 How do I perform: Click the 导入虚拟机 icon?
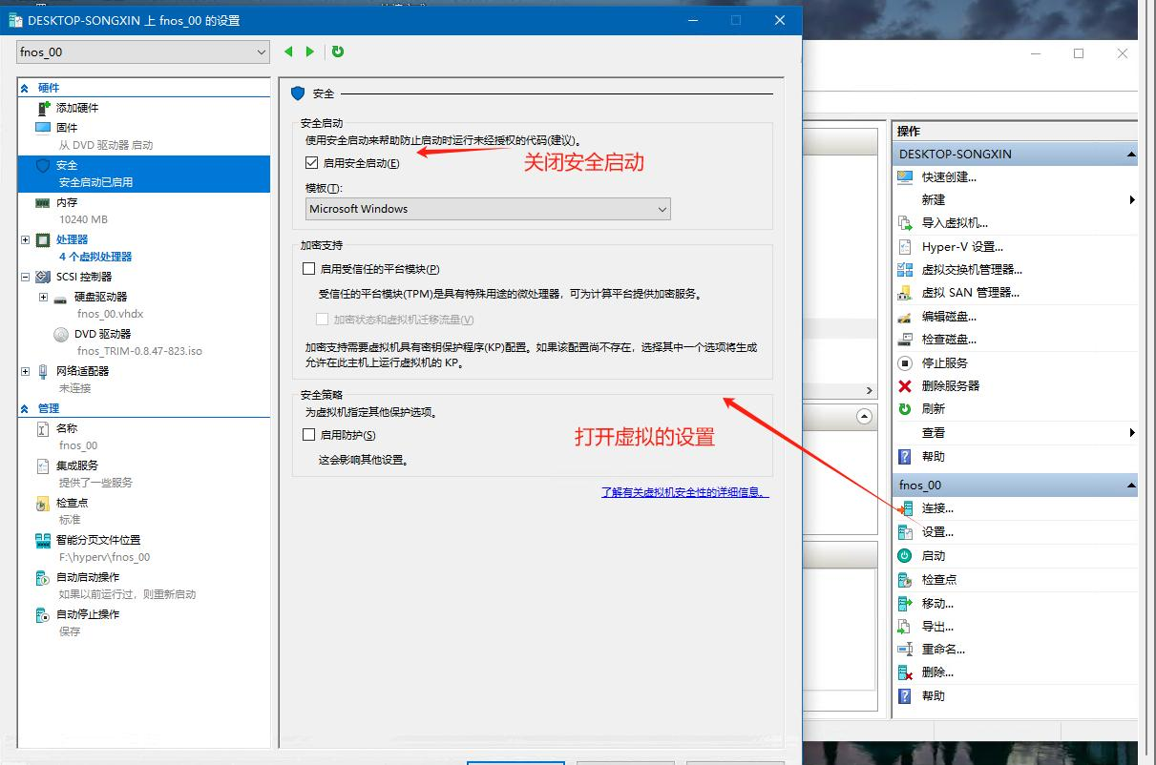click(905, 223)
